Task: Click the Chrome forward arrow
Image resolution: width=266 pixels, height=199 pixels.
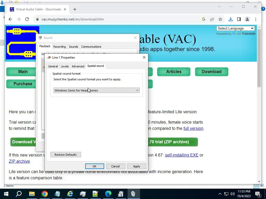Action: (19, 19)
